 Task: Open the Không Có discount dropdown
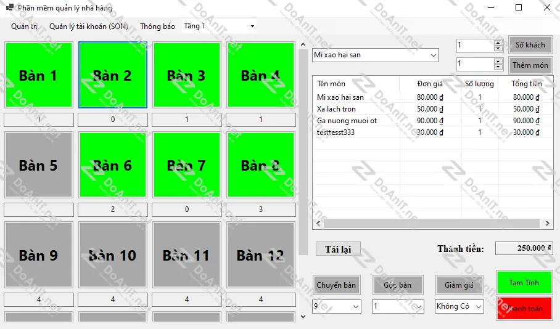point(479,307)
